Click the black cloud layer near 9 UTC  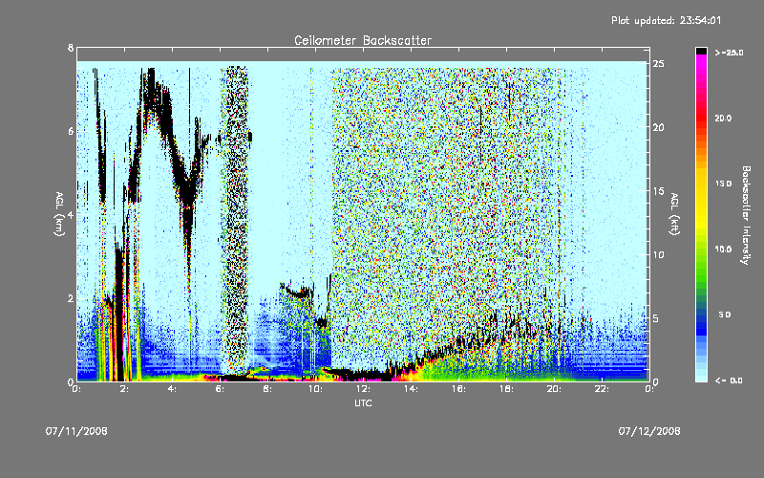[298, 293]
